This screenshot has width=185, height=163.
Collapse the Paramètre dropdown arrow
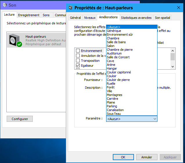pyautogui.click(x=155, y=119)
